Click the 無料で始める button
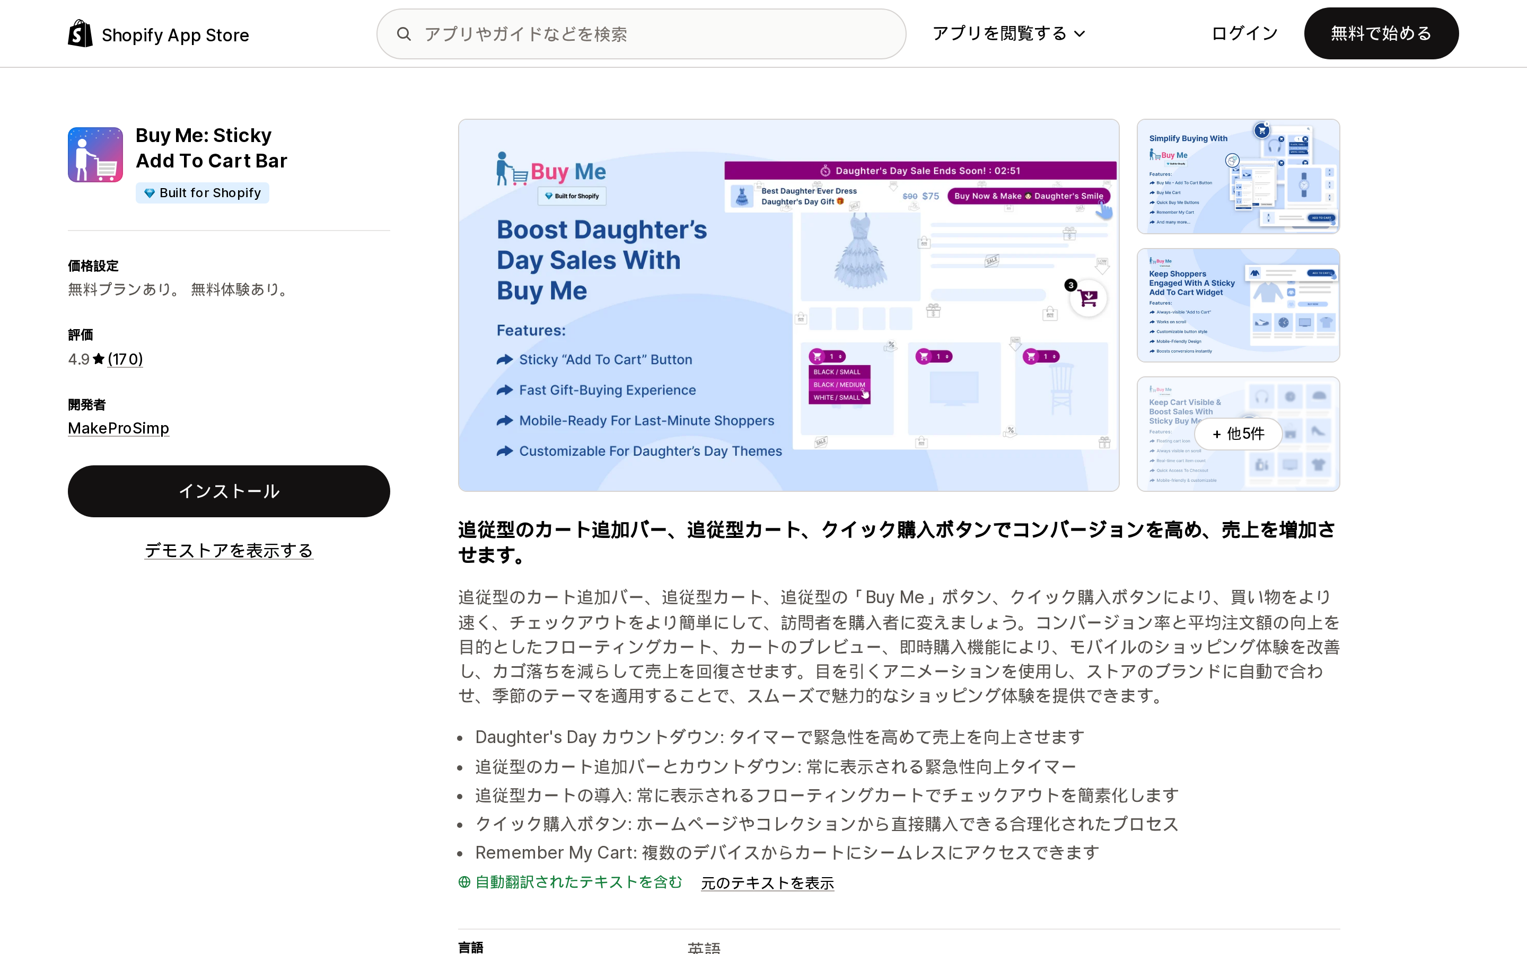 (x=1381, y=33)
